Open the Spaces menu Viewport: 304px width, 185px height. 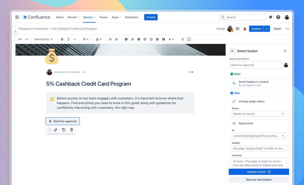point(89,17)
